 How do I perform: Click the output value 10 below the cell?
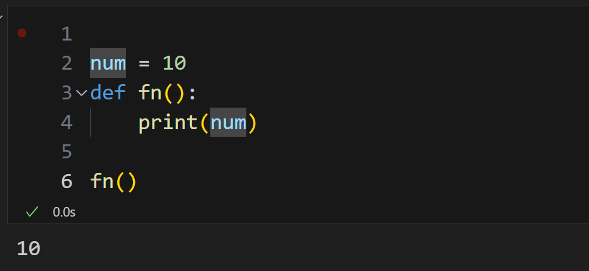click(x=28, y=249)
